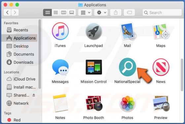
Task: Switch to gallery view
Action: pos(72,13)
